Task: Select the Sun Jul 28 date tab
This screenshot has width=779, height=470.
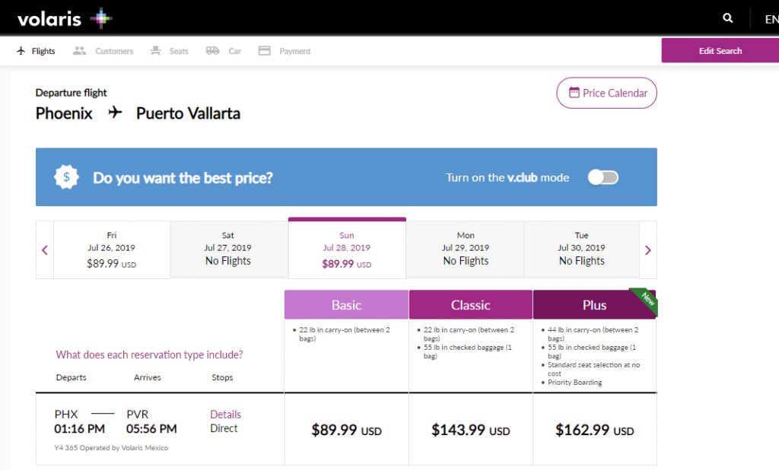Action: coord(346,248)
